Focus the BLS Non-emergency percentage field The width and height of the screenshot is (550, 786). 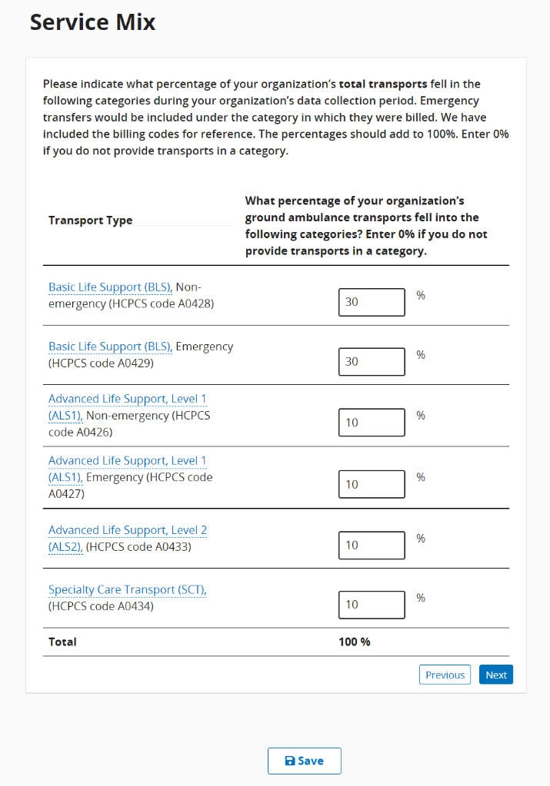372,302
